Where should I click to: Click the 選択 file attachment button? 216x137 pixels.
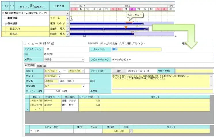coord(119,71)
